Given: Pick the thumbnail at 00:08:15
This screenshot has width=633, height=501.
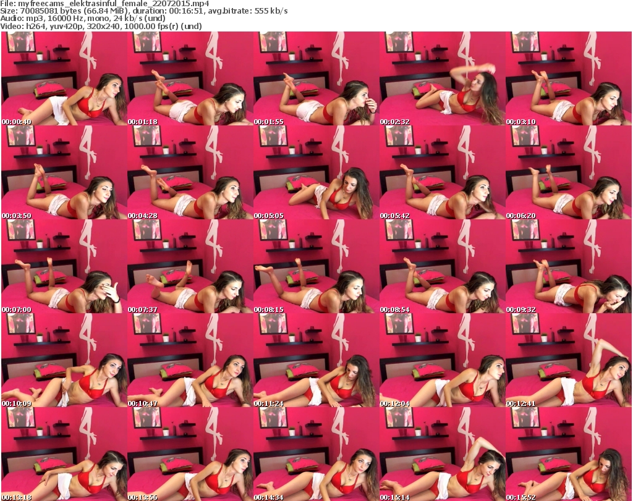Looking at the screenshot, I should [x=316, y=266].
